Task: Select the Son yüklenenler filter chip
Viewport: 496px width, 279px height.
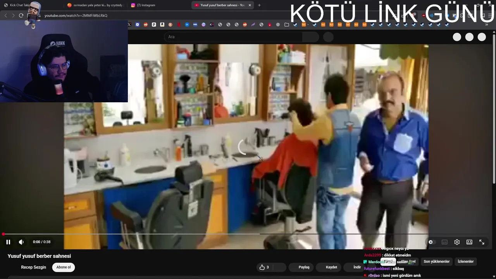Action: coord(436,262)
